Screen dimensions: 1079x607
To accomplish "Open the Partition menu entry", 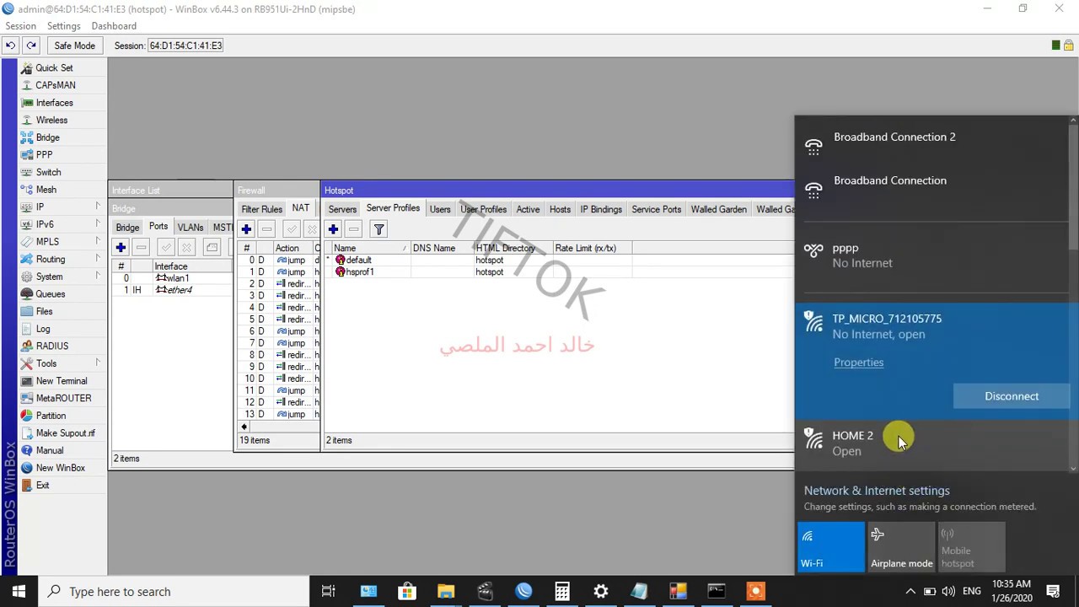I will [x=51, y=416].
